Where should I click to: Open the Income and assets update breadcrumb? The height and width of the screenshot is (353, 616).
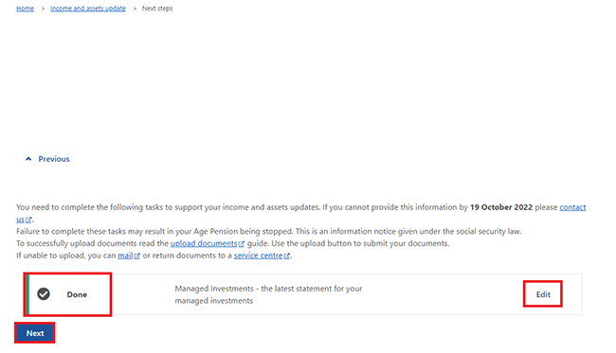(x=88, y=9)
